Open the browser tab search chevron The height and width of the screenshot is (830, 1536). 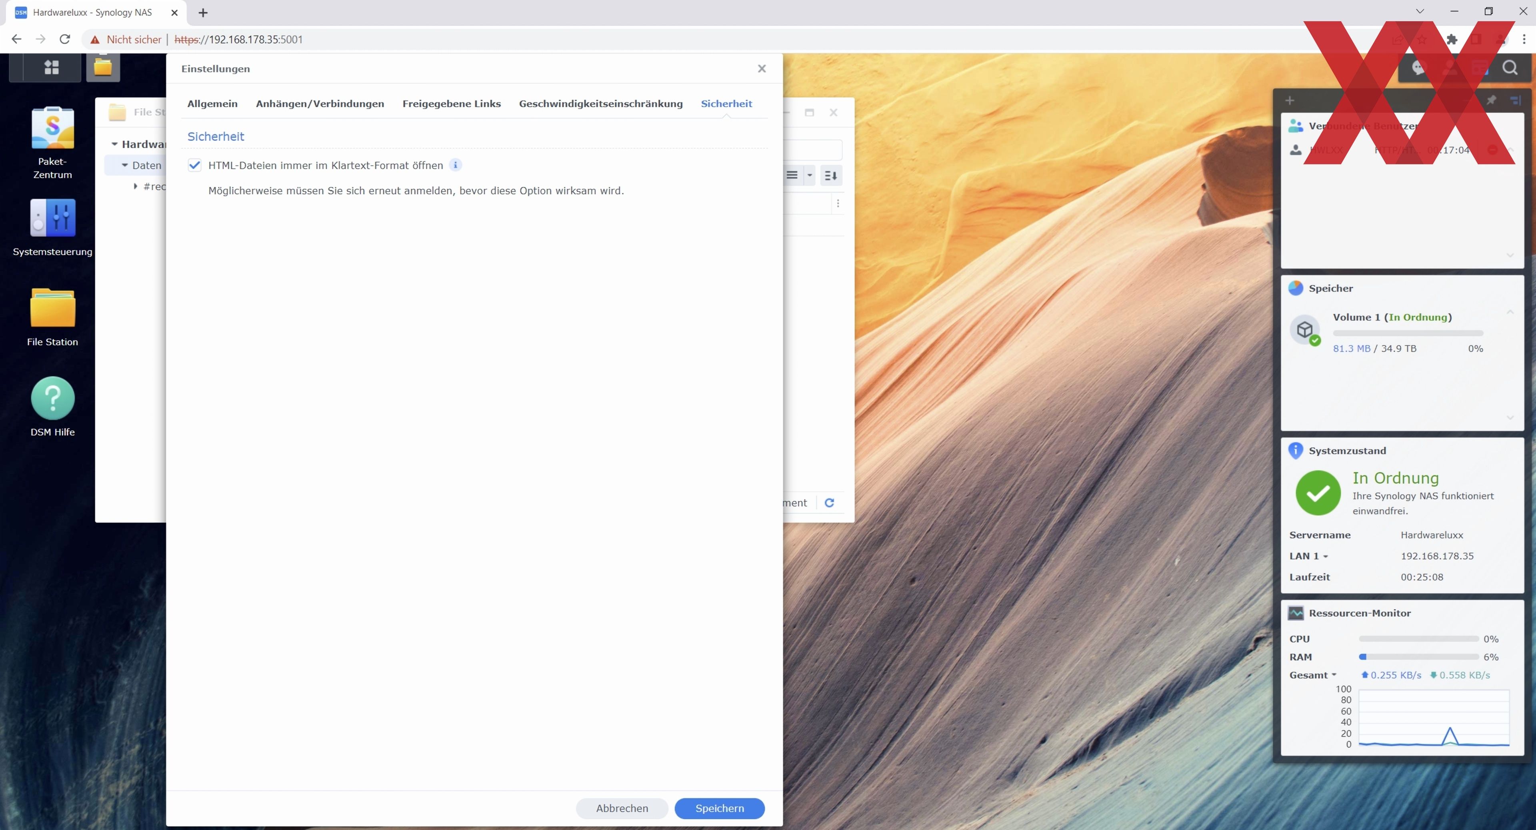tap(1420, 11)
